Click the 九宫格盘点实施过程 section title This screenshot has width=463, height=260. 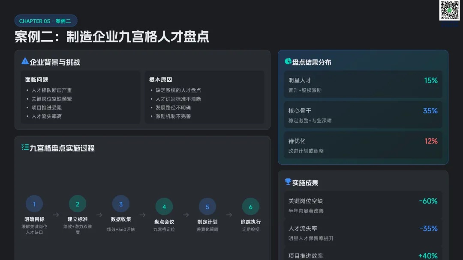point(62,148)
